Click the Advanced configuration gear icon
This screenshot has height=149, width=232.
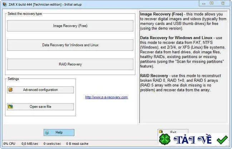pyautogui.click(x=10, y=90)
